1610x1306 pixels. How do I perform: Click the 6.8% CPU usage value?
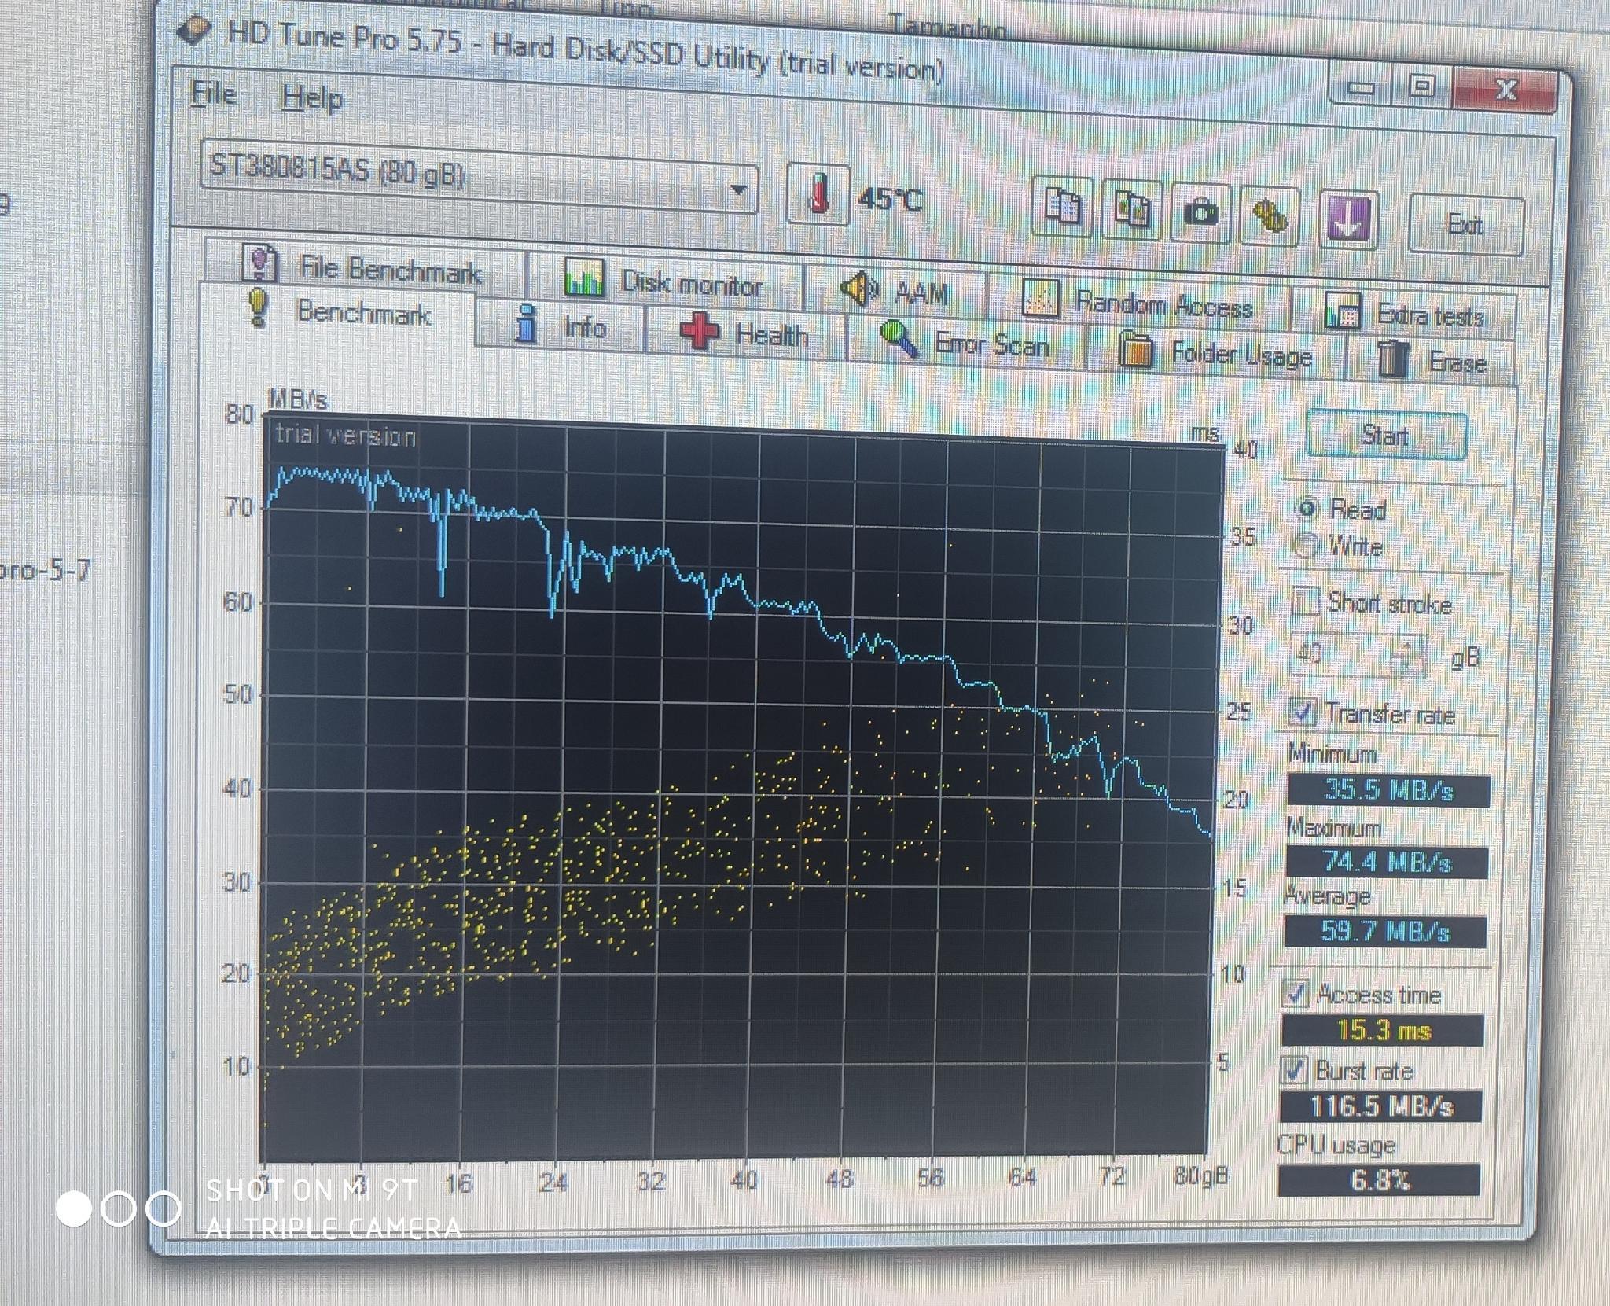coord(1379,1179)
